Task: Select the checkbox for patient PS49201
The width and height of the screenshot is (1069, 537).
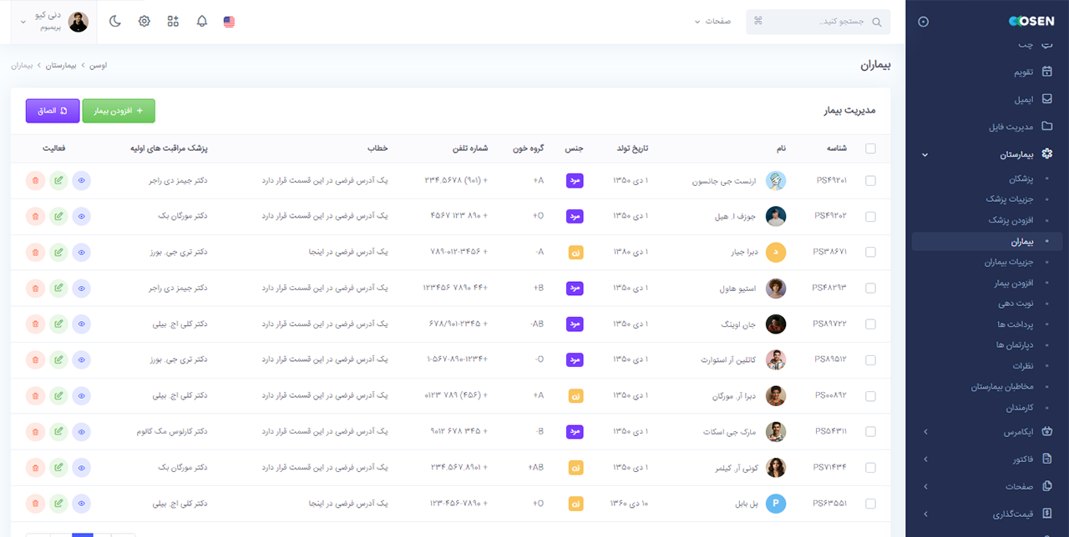Action: (871, 180)
